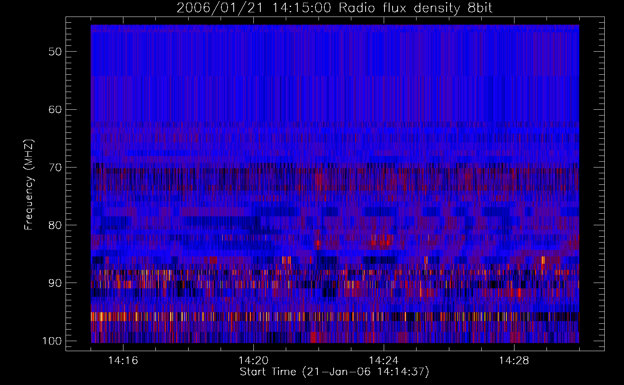This screenshot has width=624, height=385.
Task: Click the 'Frequency (MHZ)' y-axis label
Action: pyautogui.click(x=29, y=184)
